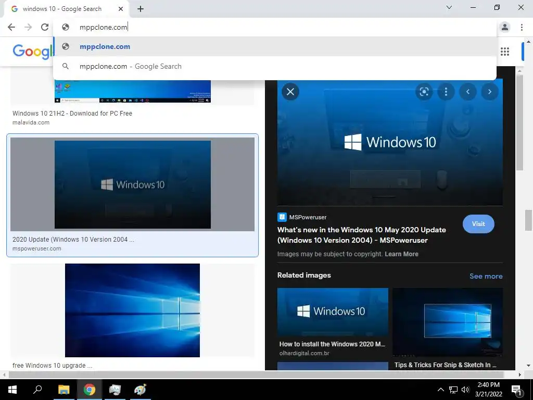Show next image in preview panel
The image size is (533, 400).
point(490,92)
